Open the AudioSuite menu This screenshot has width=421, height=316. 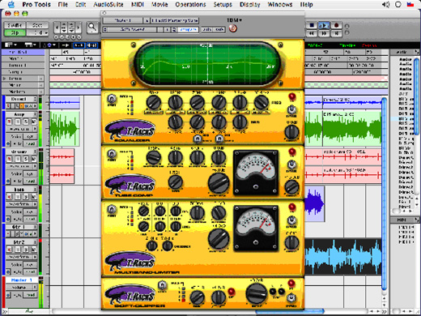(108, 4)
